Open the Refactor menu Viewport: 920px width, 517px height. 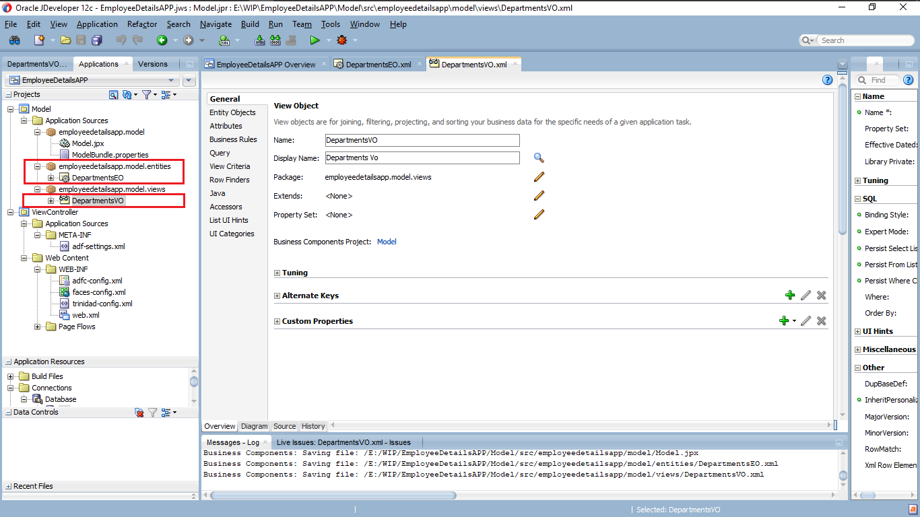141,24
